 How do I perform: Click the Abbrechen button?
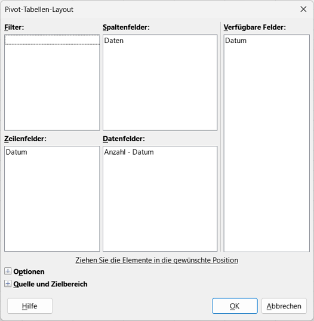pyautogui.click(x=284, y=306)
